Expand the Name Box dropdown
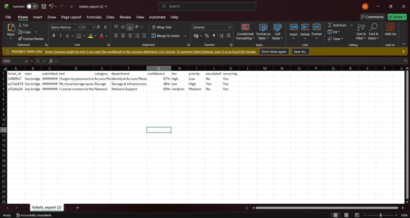Image resolution: width=410 pixels, height=218 pixels. coord(26,61)
